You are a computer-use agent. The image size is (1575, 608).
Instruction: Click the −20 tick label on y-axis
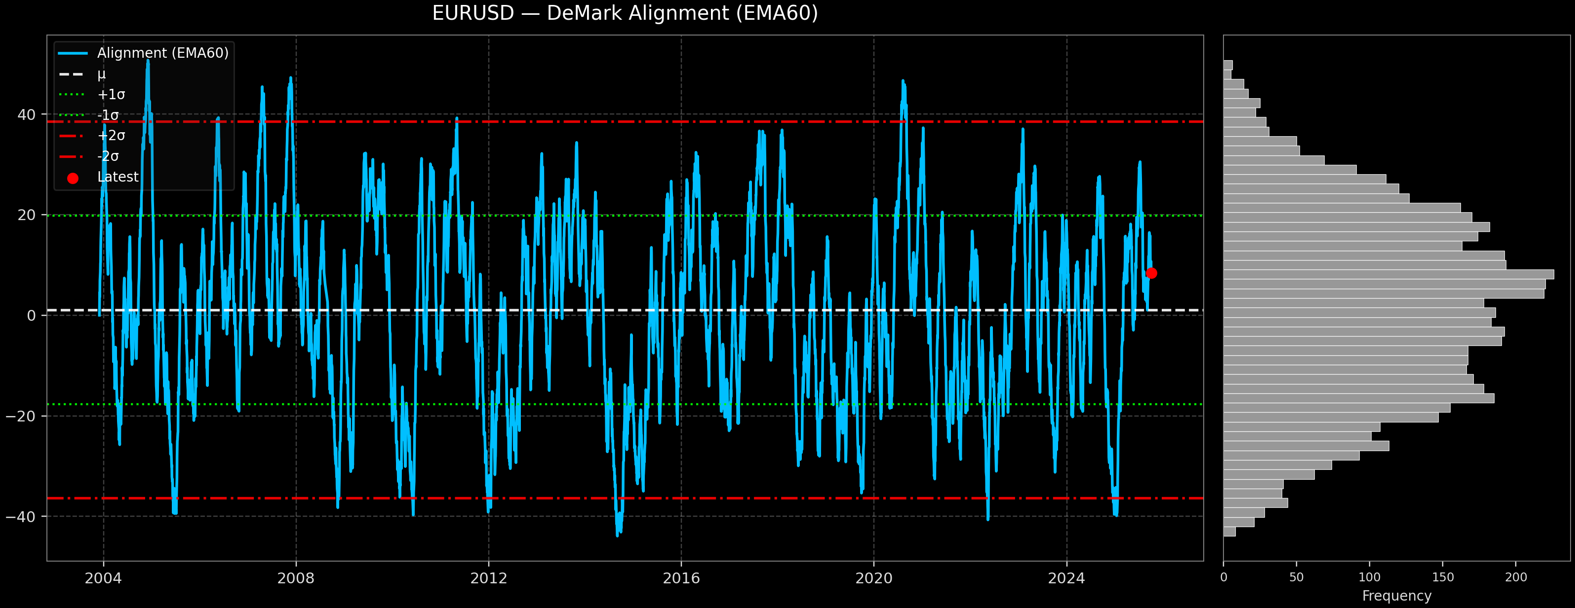(21, 416)
